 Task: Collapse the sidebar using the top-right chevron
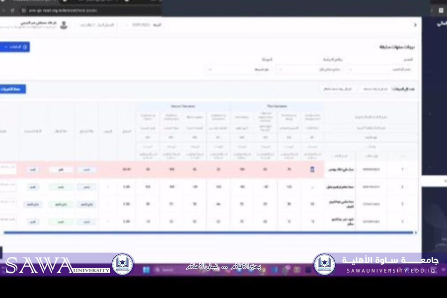click(x=415, y=25)
